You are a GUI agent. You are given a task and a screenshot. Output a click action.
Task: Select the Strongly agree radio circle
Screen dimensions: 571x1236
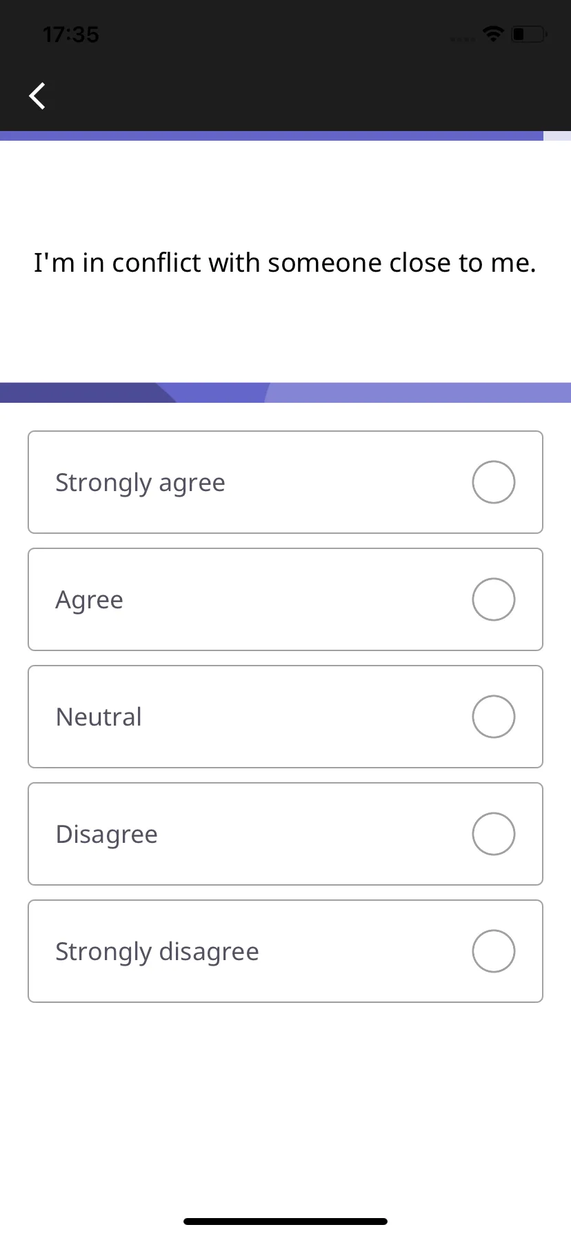pos(494,482)
